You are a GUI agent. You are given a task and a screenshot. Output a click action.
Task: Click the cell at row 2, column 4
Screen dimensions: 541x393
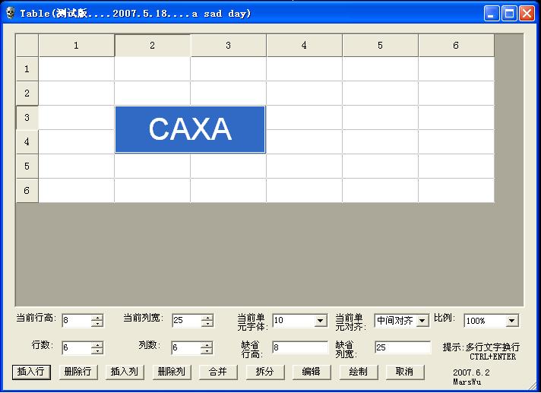pyautogui.click(x=304, y=93)
